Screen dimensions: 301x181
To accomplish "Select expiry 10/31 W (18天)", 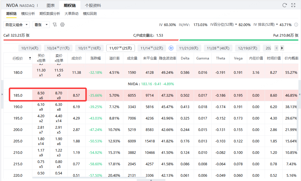I will [89, 48].
